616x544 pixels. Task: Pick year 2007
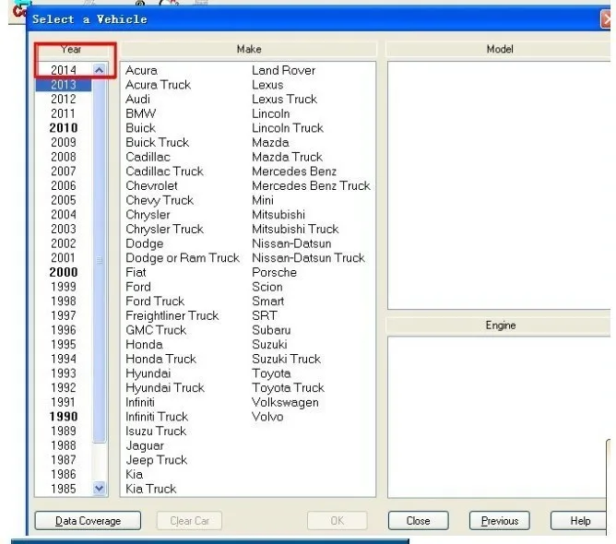coord(64,171)
